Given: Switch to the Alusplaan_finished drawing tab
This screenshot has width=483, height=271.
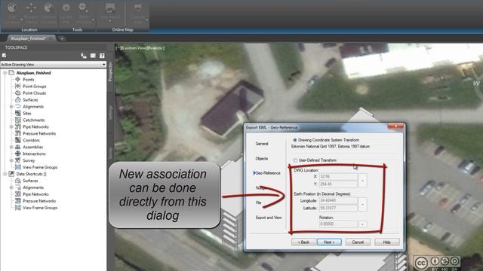Looking at the screenshot, I should [29, 38].
